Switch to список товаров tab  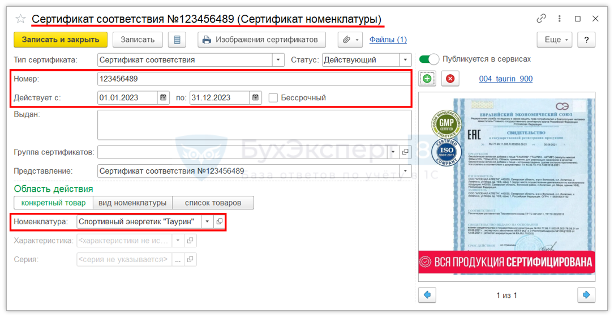click(213, 203)
